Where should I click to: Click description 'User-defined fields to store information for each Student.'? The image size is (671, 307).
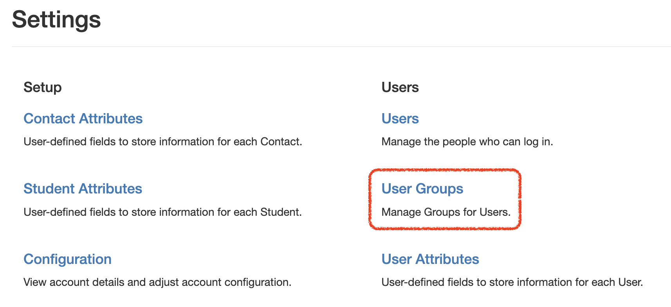point(162,212)
